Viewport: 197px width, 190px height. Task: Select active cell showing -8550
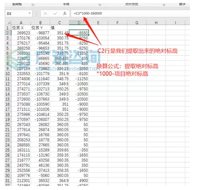click(x=79, y=33)
